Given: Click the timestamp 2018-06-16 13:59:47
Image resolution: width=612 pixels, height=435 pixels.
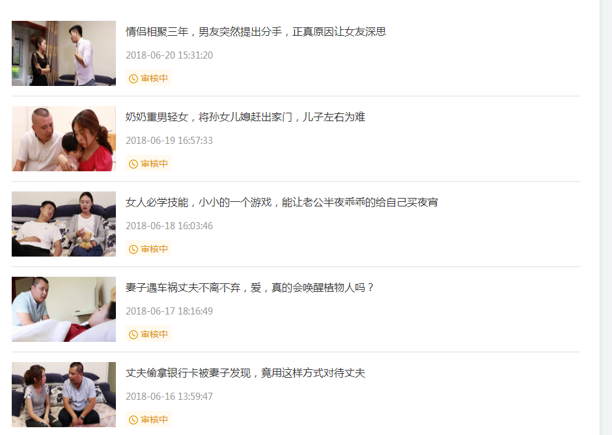Looking at the screenshot, I should (x=169, y=397).
